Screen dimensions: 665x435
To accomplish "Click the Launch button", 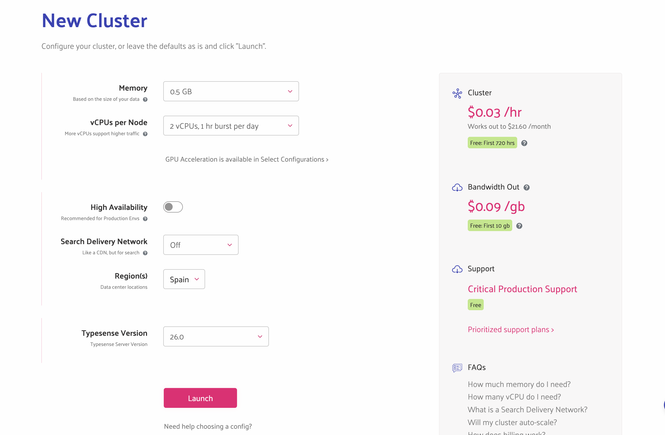I will [x=200, y=398].
